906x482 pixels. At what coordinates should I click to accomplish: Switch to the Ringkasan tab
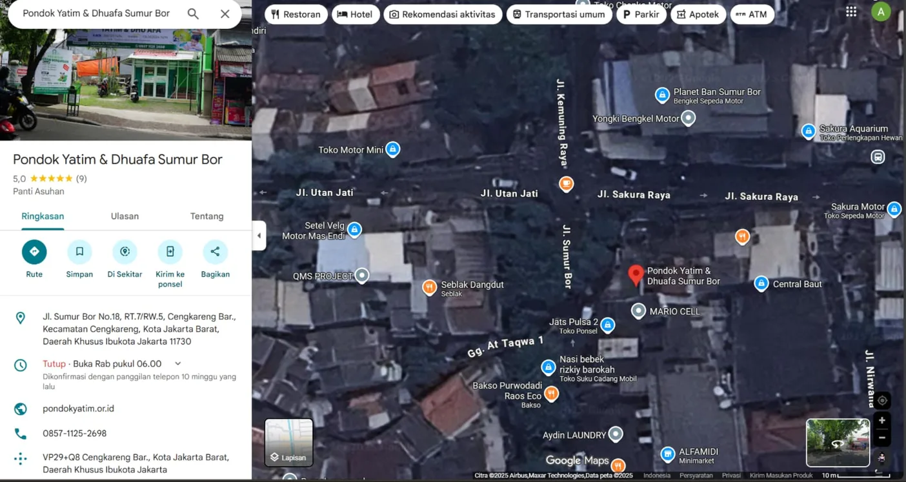[x=43, y=216]
